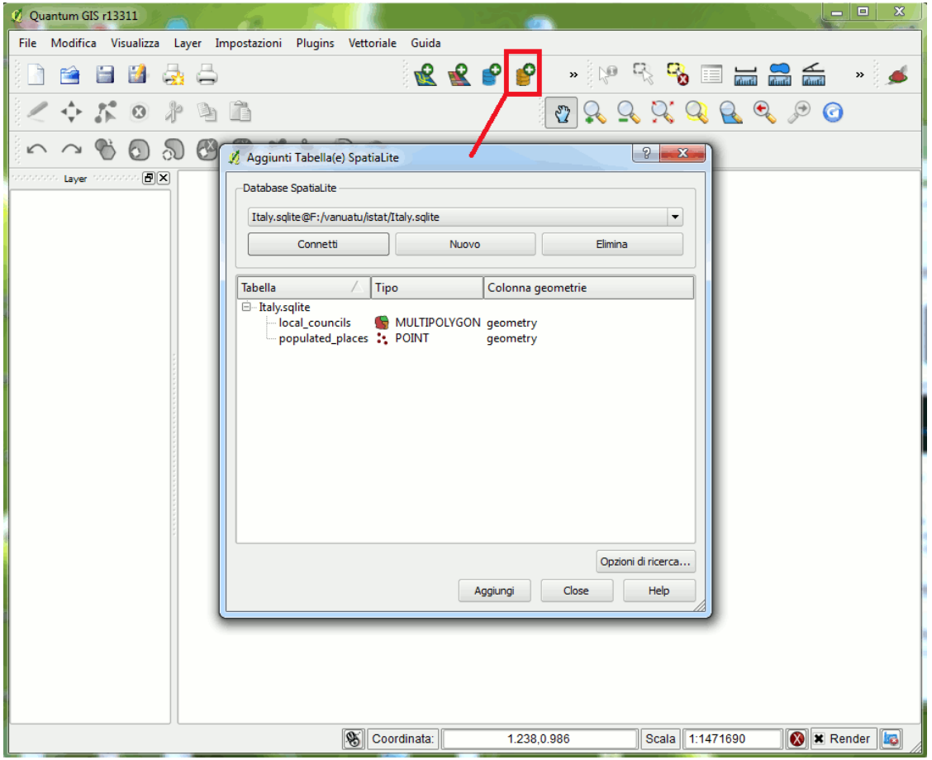Open the Vettoriale menu

coord(372,43)
